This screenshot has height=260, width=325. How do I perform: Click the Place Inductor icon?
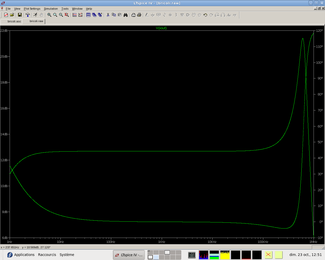tap(176, 15)
